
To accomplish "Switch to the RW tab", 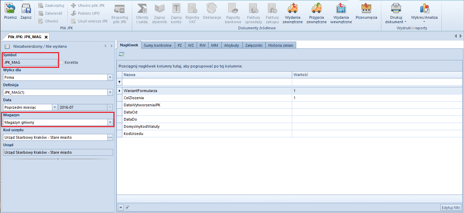I will [x=203, y=45].
